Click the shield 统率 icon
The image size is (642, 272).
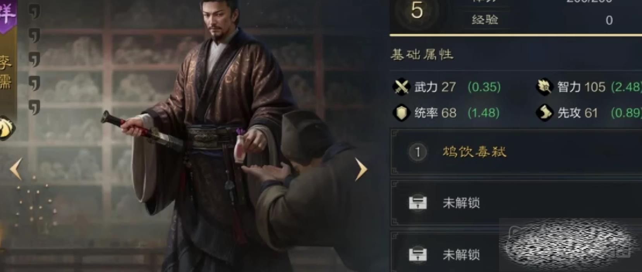point(401,113)
